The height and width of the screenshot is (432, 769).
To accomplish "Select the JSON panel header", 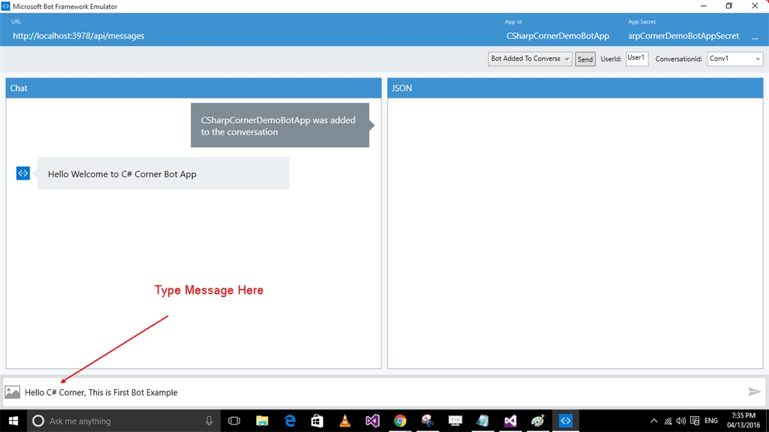I will [x=574, y=88].
